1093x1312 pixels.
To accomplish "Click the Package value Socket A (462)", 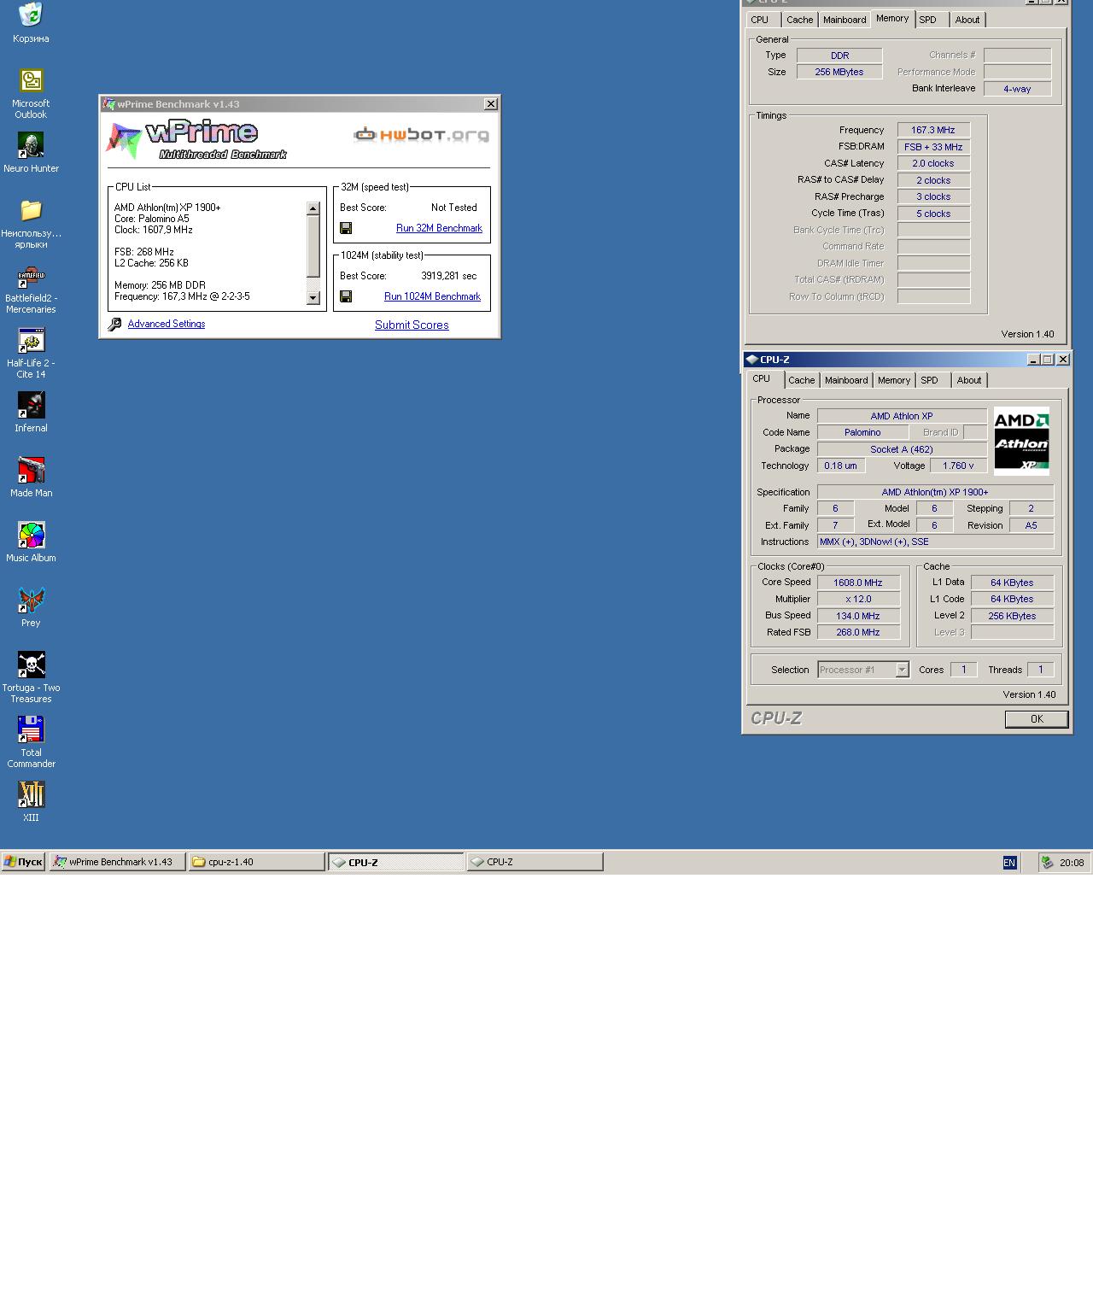I will [902, 449].
